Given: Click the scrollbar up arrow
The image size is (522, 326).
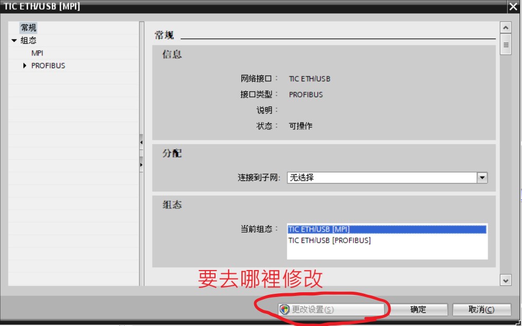Looking at the screenshot, I should tap(506, 27).
